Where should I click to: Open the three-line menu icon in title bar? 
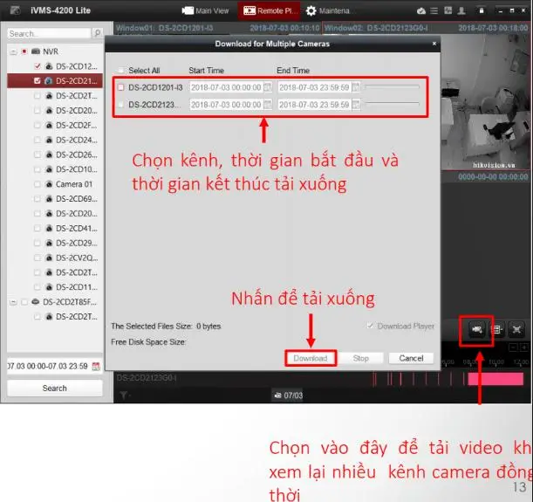point(434,10)
